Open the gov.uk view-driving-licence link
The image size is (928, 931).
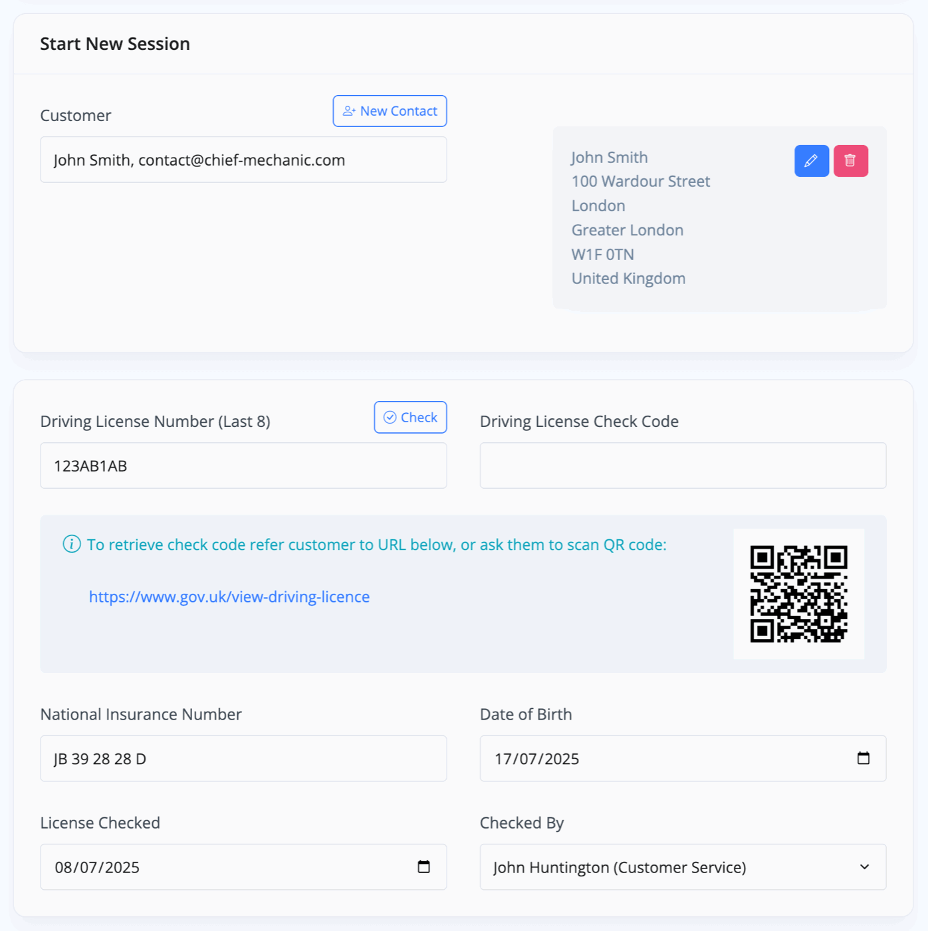pyautogui.click(x=229, y=597)
